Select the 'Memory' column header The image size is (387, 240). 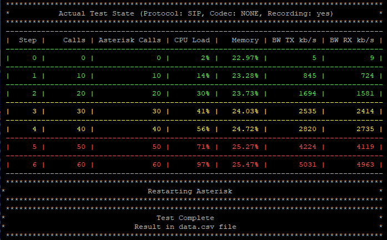click(x=245, y=40)
